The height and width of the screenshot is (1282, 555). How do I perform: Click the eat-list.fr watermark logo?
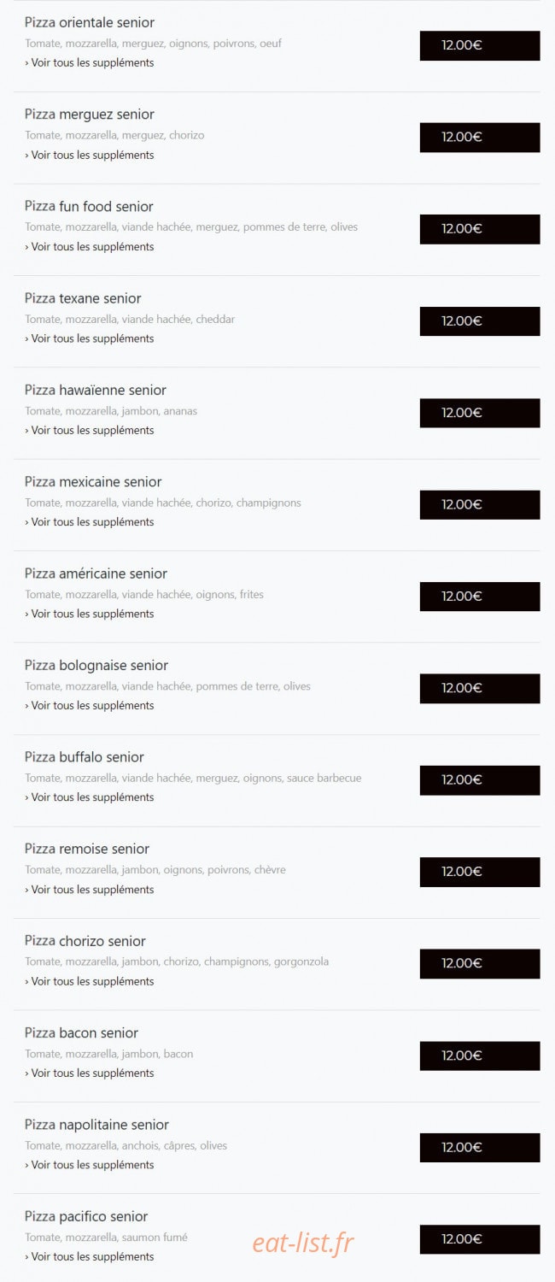point(303,1244)
